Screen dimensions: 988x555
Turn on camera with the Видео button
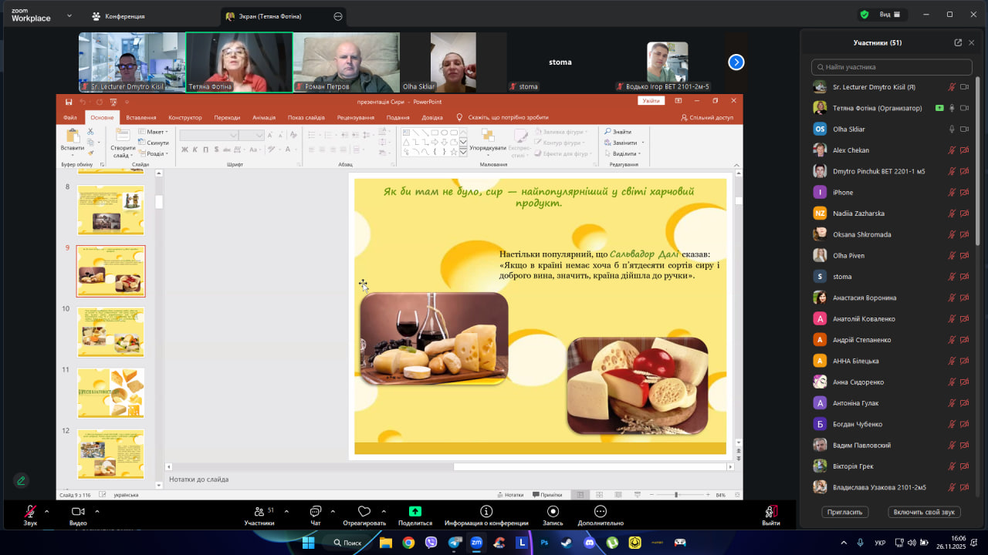[78, 512]
